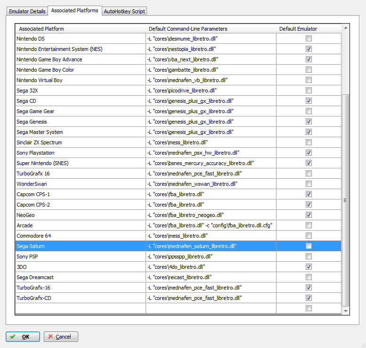Enable Default Emulator for Sega 32X

click(x=309, y=91)
